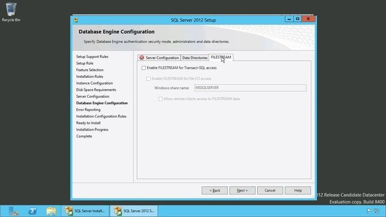This screenshot has width=386, height=217.
Task: Proceed with the Next button
Action: (242, 190)
